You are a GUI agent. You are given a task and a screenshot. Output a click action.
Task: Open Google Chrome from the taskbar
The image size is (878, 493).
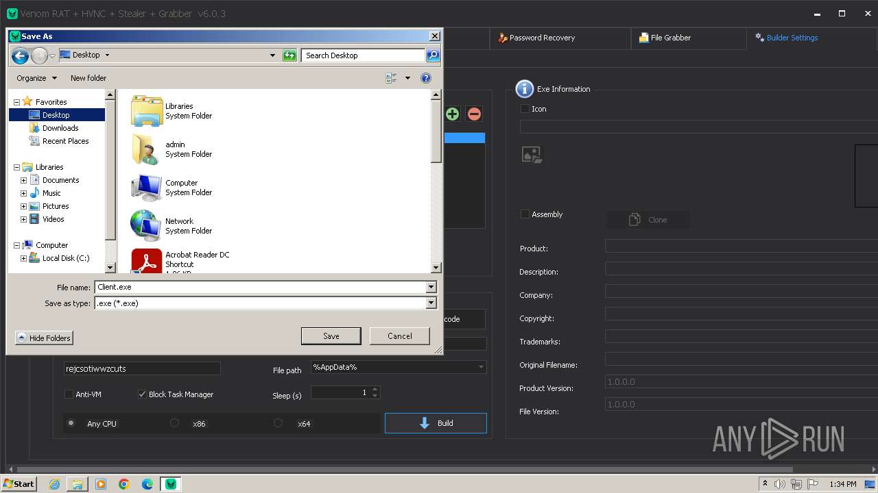coord(124,484)
